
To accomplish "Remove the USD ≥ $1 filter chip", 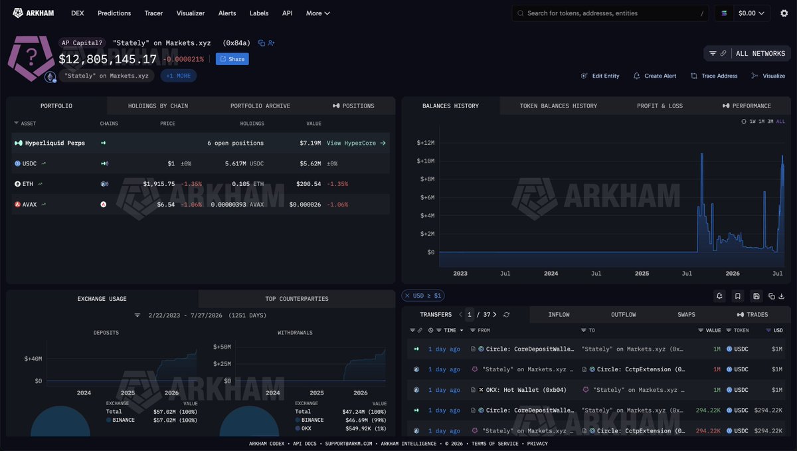I will pyautogui.click(x=406, y=296).
